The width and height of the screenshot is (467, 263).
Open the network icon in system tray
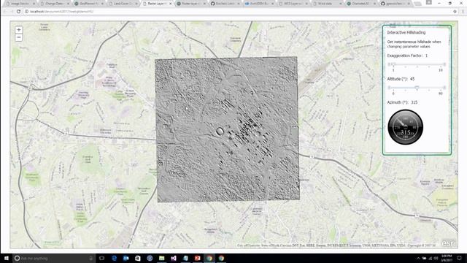[x=431, y=258]
